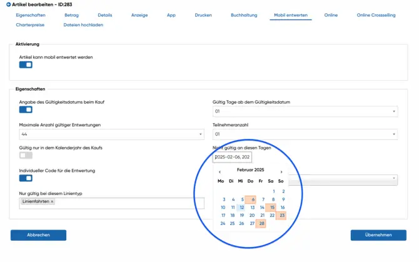The width and height of the screenshot is (419, 262).
Task: Enable 'Gültig nur in dem Kalenderjahr' switch
Action: coord(26,155)
